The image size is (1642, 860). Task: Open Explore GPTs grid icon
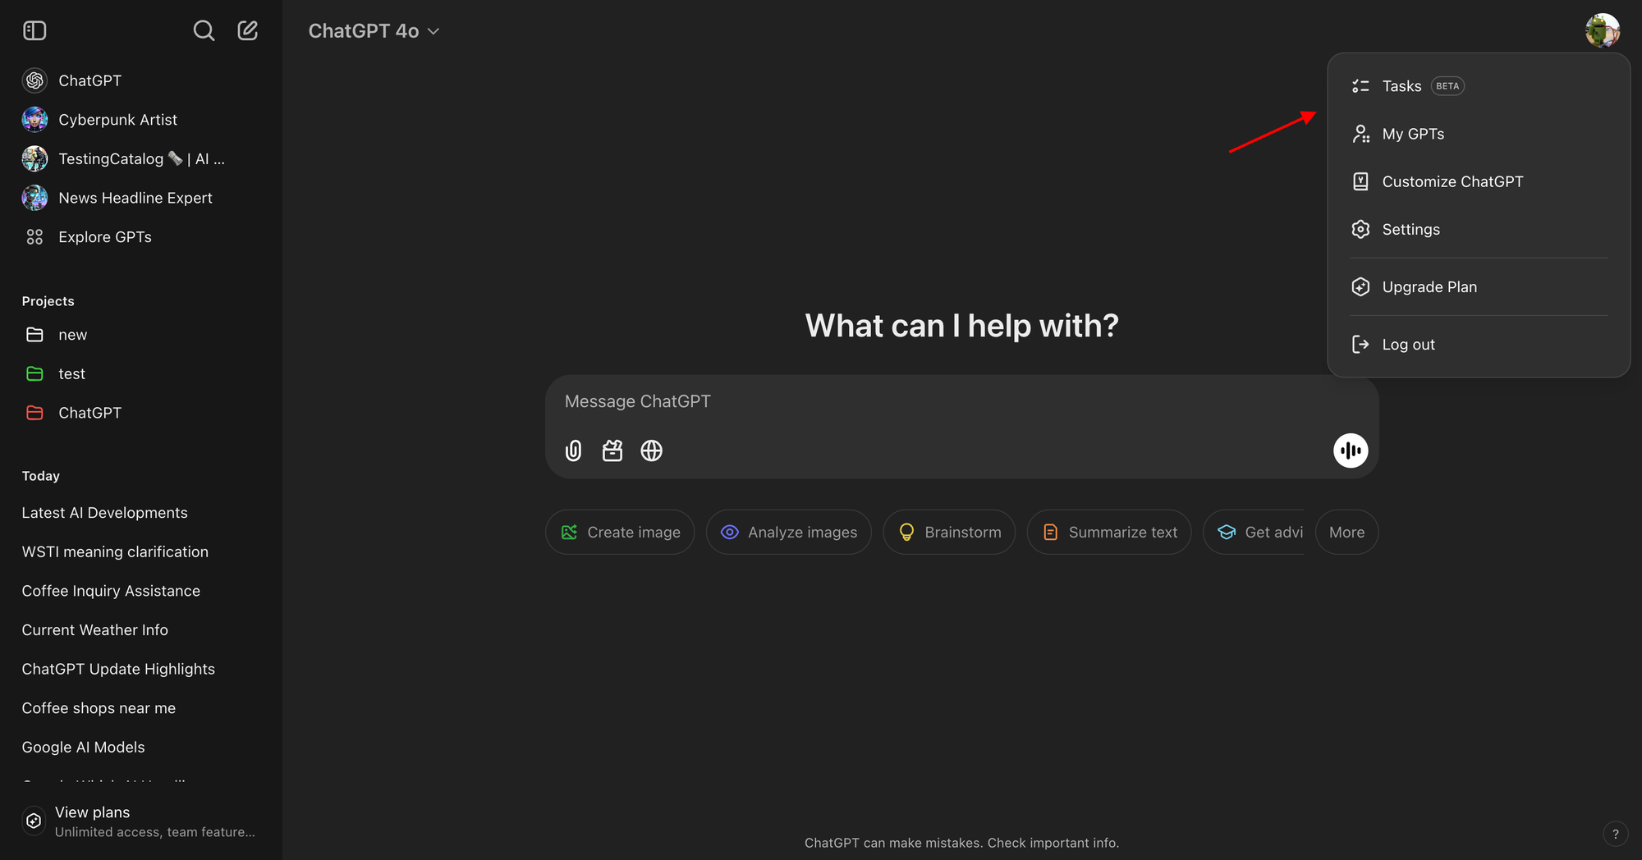click(x=34, y=237)
